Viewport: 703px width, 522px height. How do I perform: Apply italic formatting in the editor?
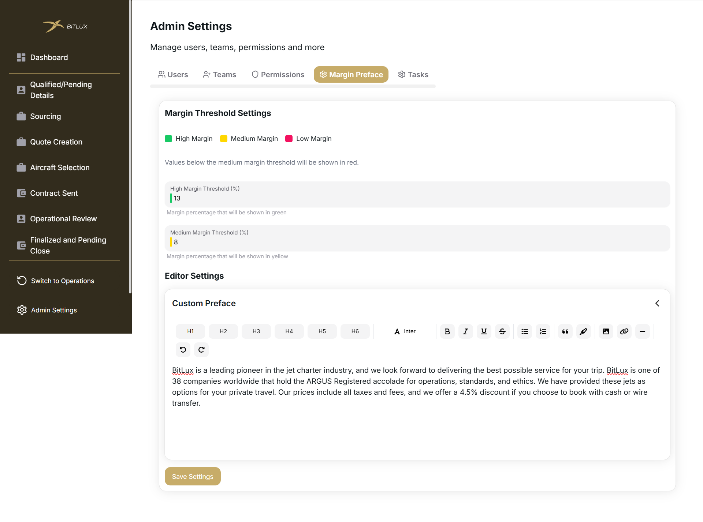click(x=465, y=331)
